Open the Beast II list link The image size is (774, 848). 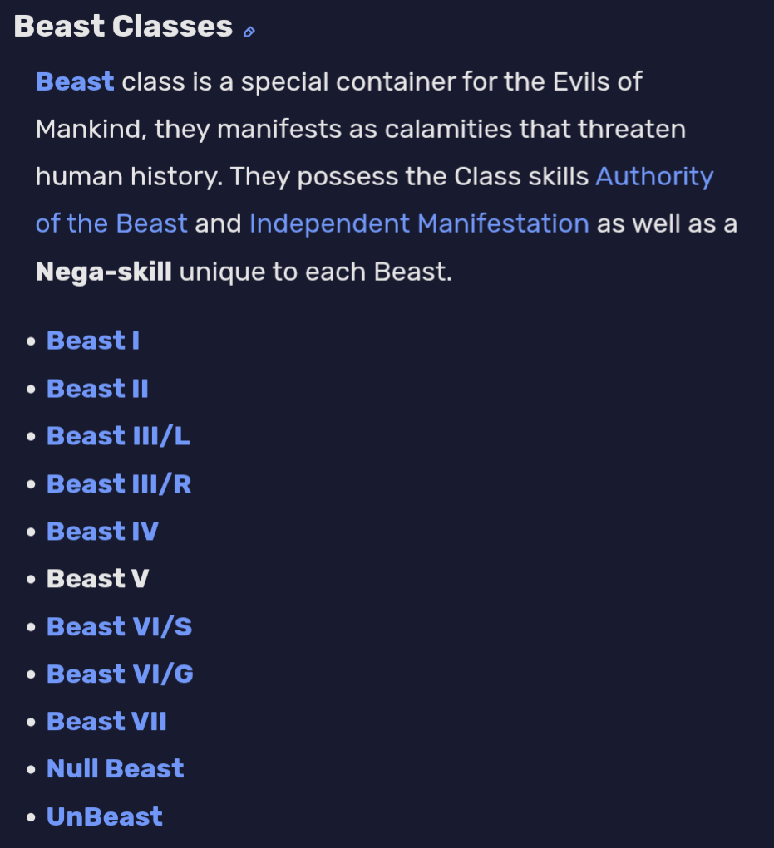pos(97,389)
